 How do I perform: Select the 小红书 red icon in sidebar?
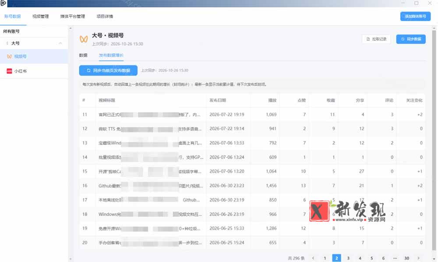click(x=9, y=71)
